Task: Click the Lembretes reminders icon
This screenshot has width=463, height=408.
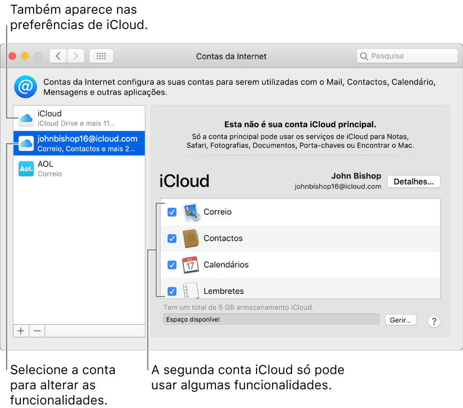Action: coord(190,291)
